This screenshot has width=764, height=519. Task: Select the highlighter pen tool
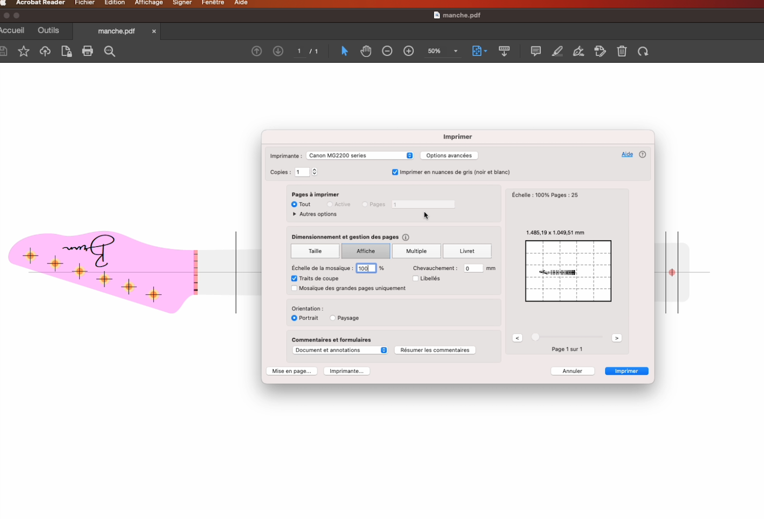pos(557,51)
